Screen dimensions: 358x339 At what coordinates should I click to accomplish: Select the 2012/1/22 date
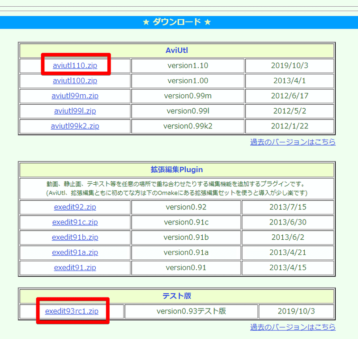pos(290,126)
